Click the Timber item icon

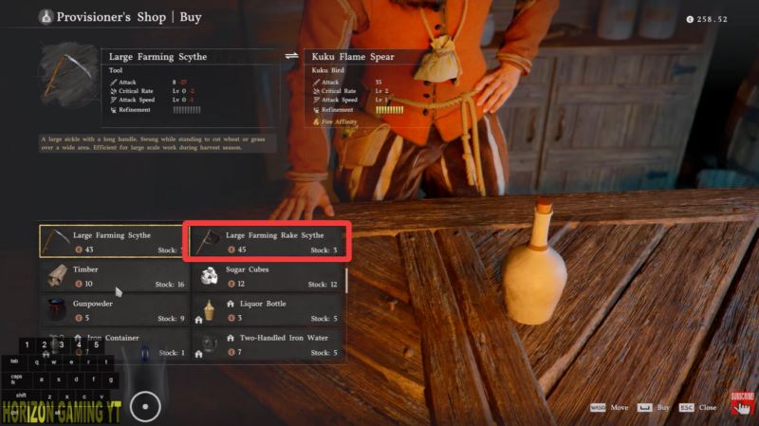pyautogui.click(x=57, y=276)
